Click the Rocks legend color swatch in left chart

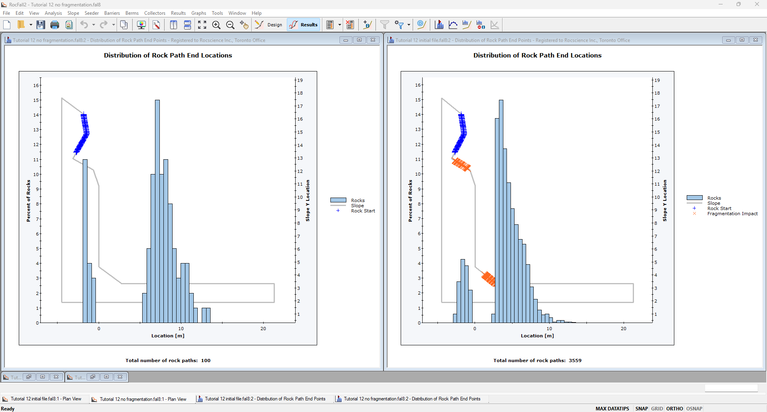[x=338, y=200]
